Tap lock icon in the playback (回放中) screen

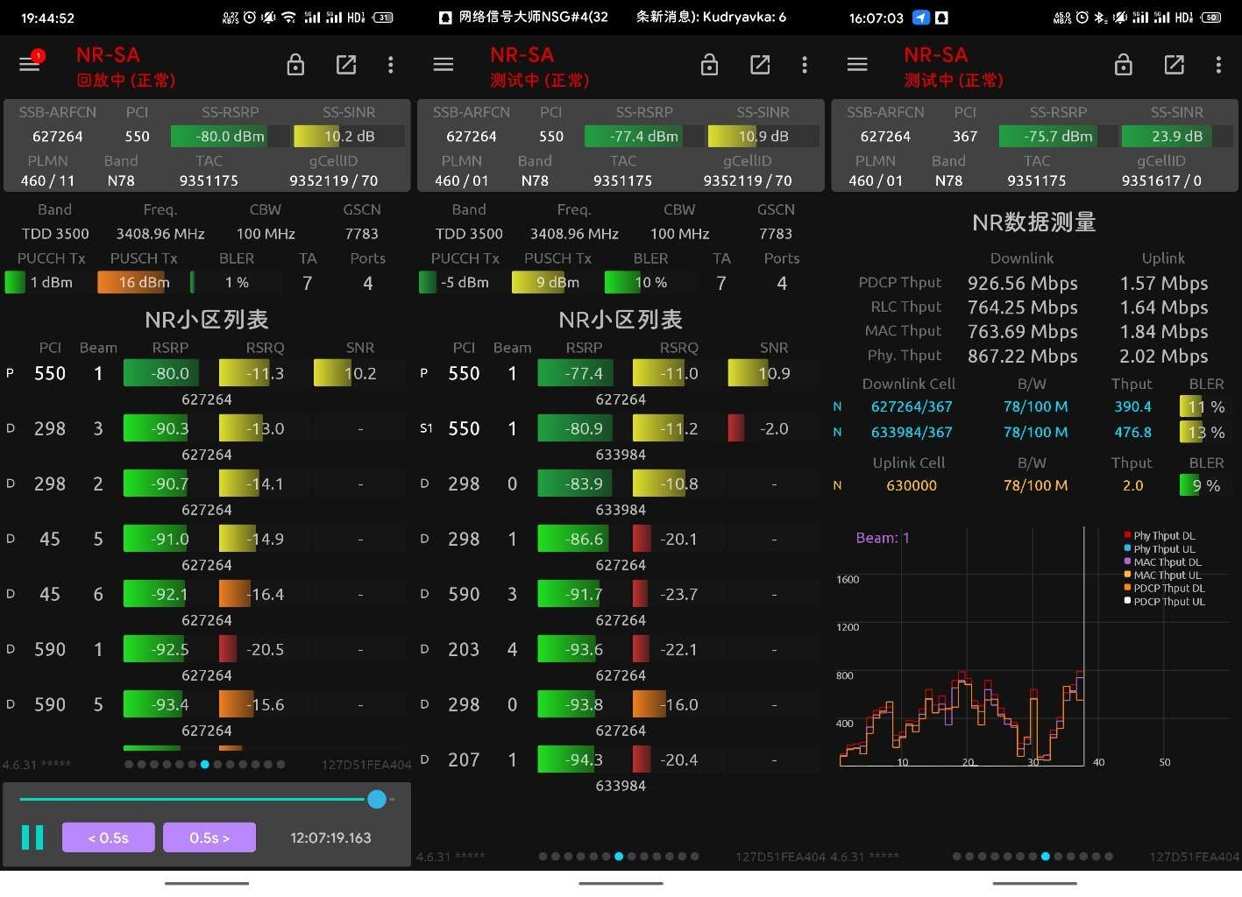pyautogui.click(x=295, y=65)
